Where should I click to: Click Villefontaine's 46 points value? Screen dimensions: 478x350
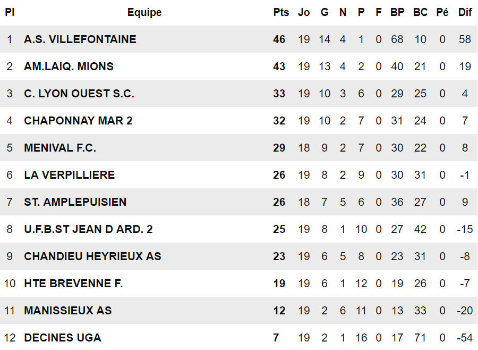279,39
